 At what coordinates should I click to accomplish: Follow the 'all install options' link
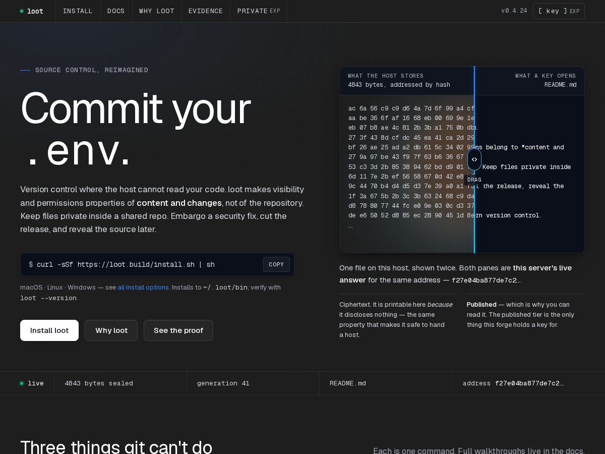pos(143,287)
